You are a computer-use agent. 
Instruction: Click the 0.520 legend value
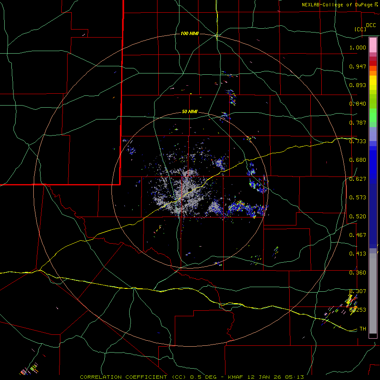[358, 217]
